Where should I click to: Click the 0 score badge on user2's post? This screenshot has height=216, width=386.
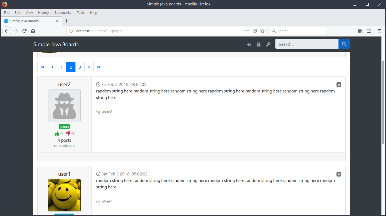pos(339,85)
